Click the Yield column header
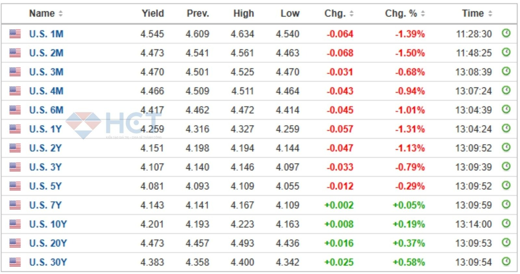 coord(153,14)
